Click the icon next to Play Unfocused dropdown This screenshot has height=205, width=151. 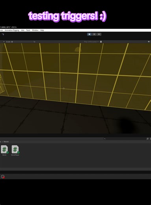tap(101, 42)
